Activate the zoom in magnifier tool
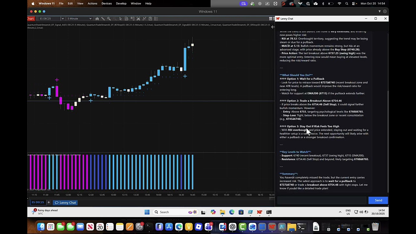The width and height of the screenshot is (416, 234). [x=109, y=19]
